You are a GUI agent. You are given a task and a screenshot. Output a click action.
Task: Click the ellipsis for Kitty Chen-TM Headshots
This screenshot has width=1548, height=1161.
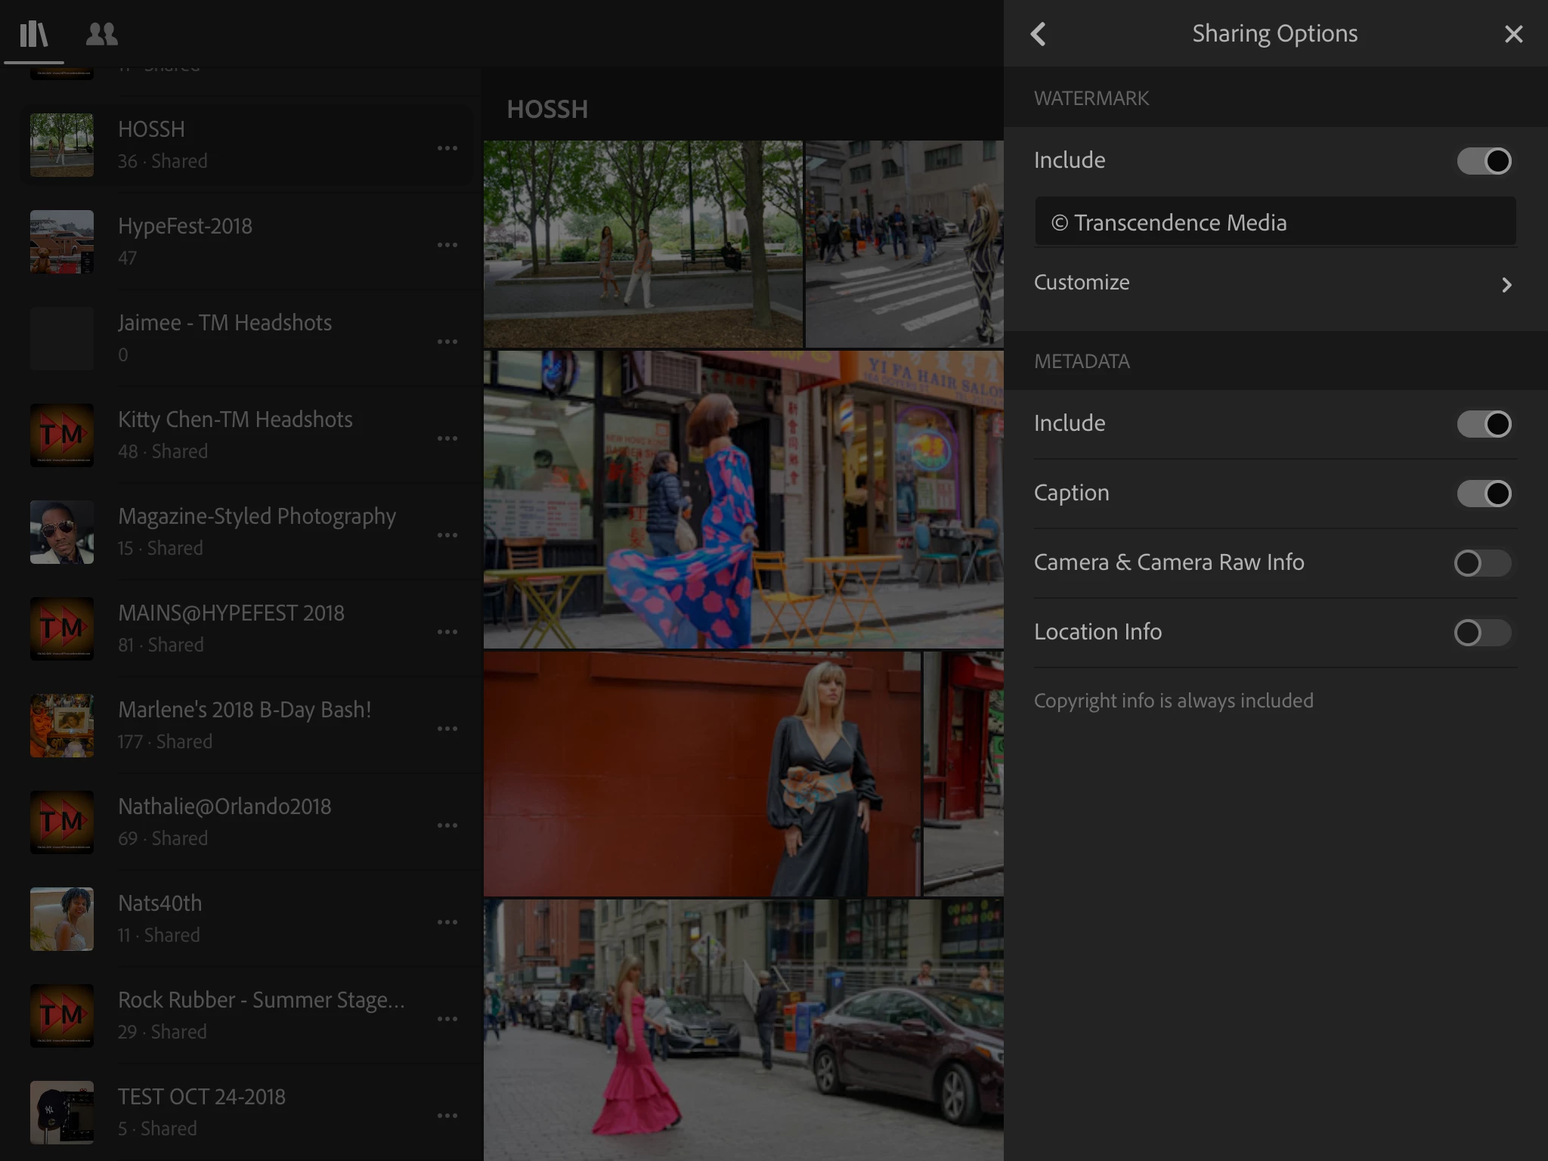click(447, 438)
